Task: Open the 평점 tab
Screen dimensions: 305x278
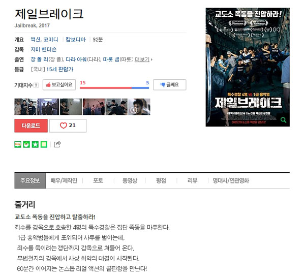Action: click(161, 180)
